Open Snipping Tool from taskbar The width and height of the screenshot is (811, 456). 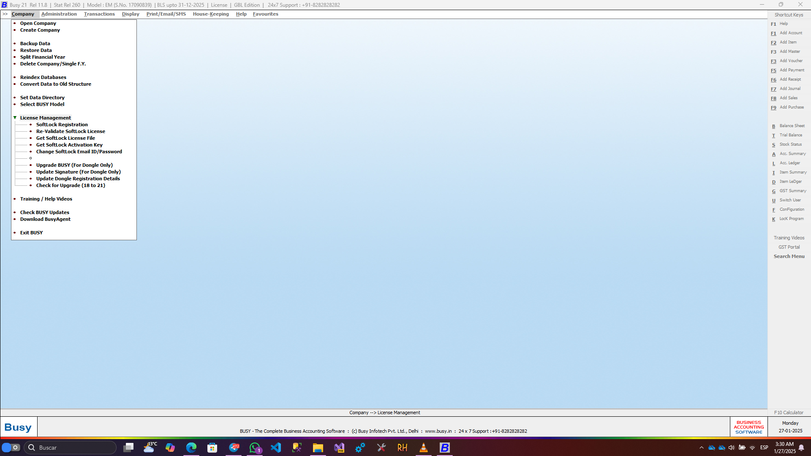[297, 448]
